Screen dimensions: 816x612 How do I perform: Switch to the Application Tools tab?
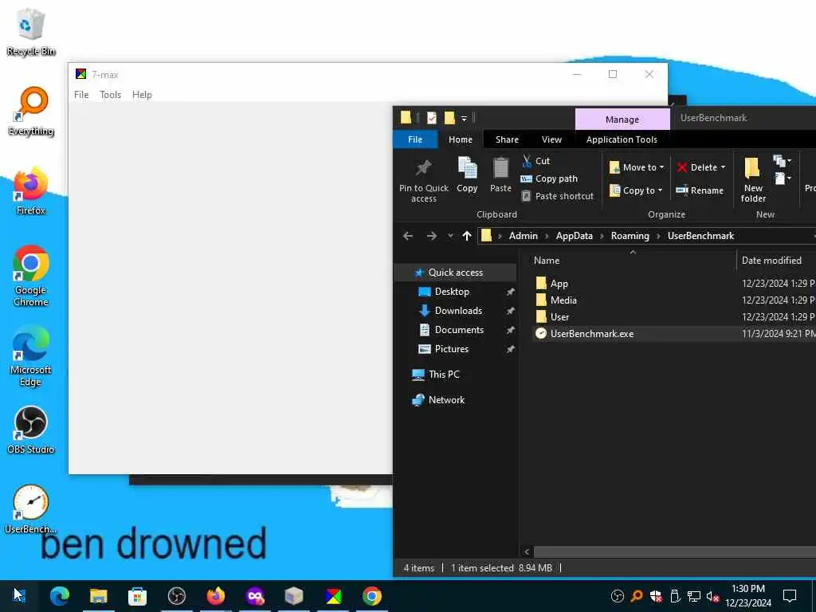(x=622, y=139)
